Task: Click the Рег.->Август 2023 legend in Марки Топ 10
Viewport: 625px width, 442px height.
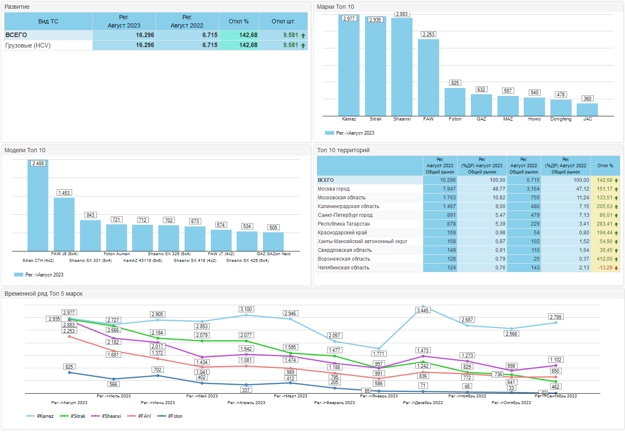Action: point(350,133)
